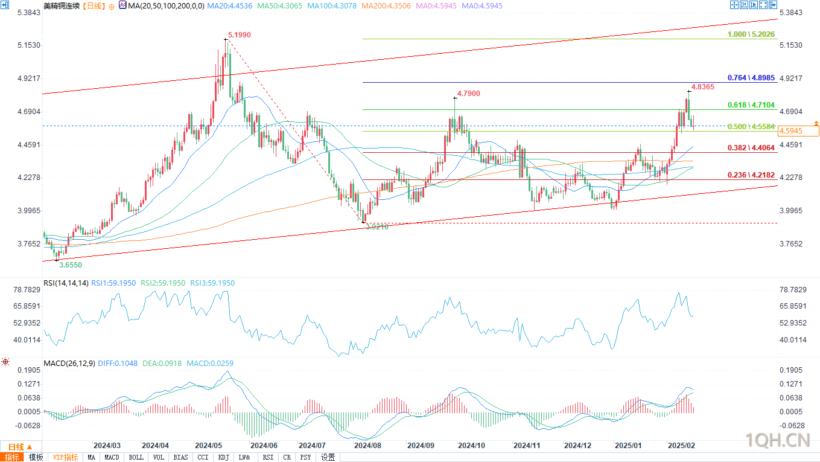Click the MACD(26,12,9) panel label
Image resolution: width=820 pixels, height=462 pixels.
(69, 364)
